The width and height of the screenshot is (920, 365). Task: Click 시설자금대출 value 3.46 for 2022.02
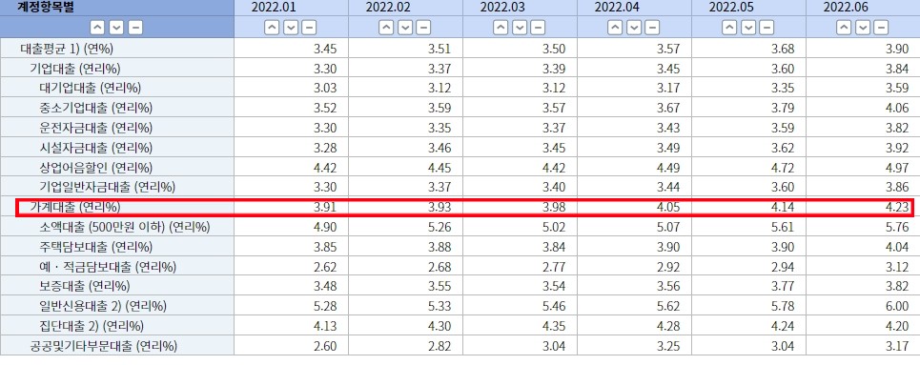tap(440, 148)
